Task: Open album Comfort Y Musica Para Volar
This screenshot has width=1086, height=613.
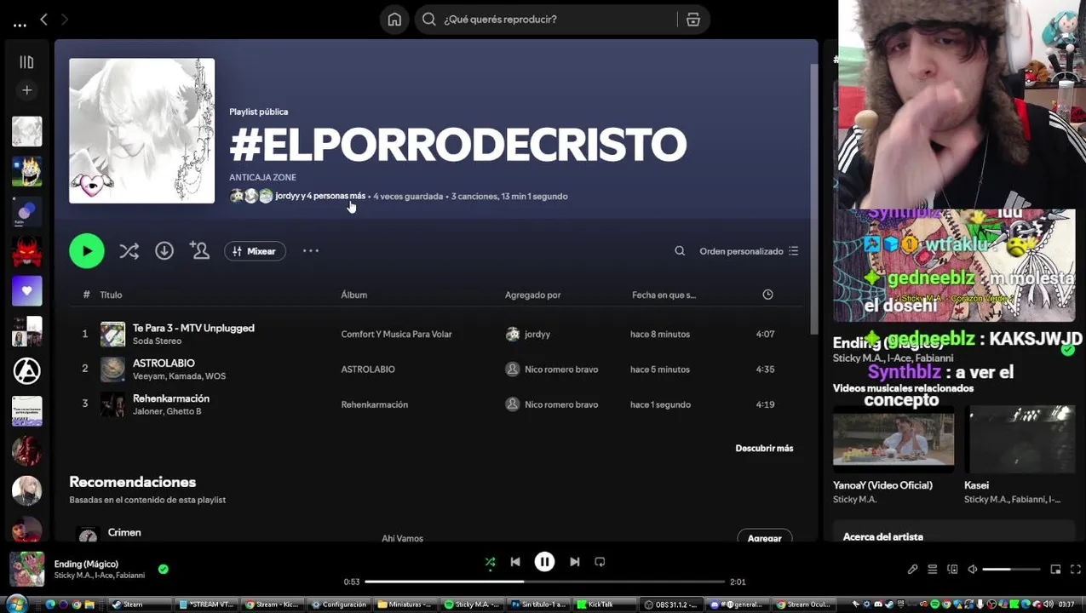Action: (396, 334)
